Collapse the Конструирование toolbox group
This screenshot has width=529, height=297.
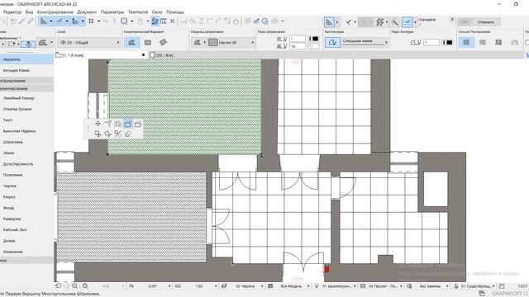pyautogui.click(x=26, y=81)
